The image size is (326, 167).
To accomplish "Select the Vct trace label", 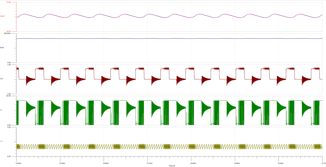I will (2, 141).
